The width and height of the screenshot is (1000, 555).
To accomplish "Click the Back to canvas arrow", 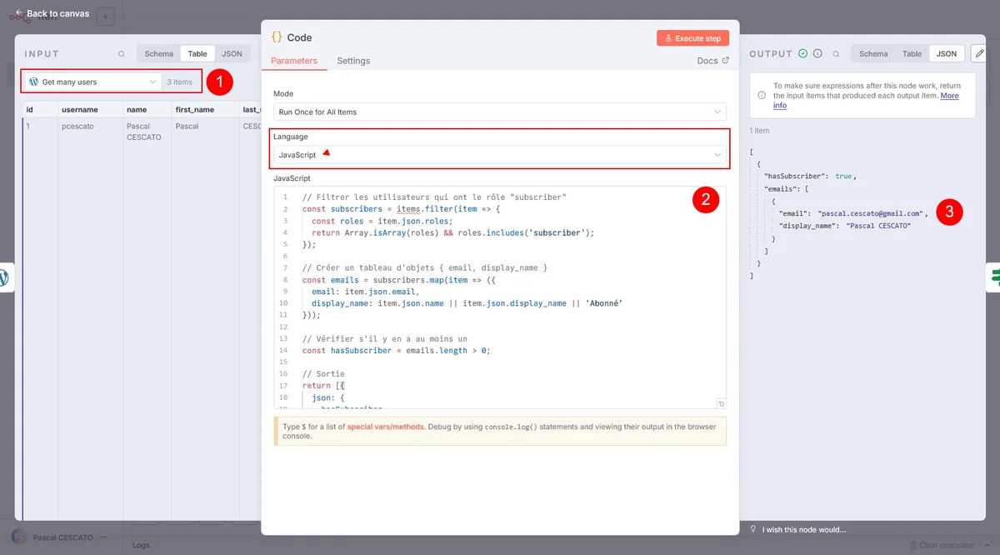I will (x=19, y=13).
